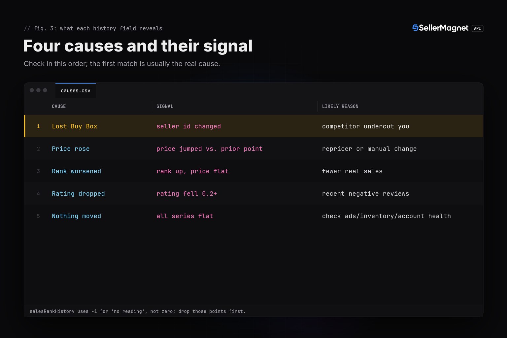Click row number 4 beside Rating dropped
The image size is (507, 338).
(38, 194)
